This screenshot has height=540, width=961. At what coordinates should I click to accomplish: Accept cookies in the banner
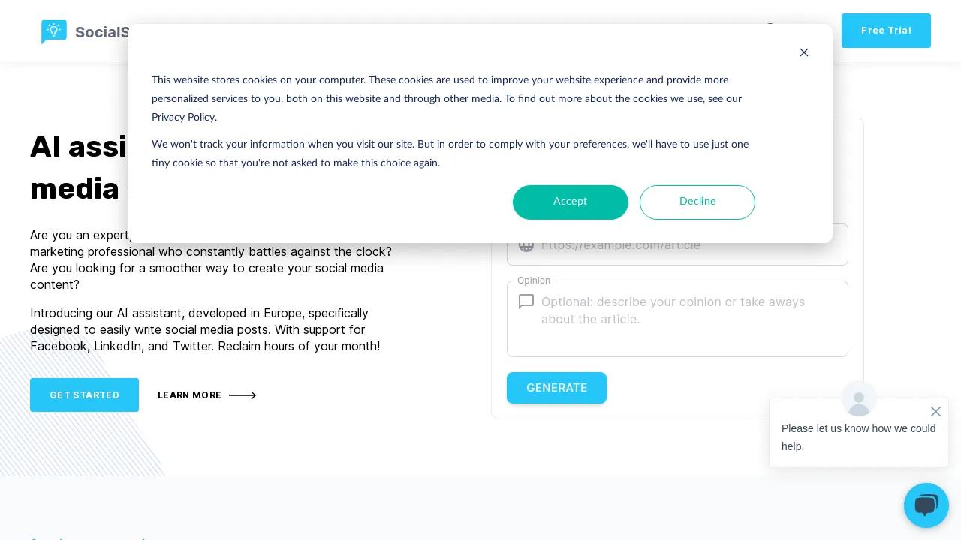[571, 202]
